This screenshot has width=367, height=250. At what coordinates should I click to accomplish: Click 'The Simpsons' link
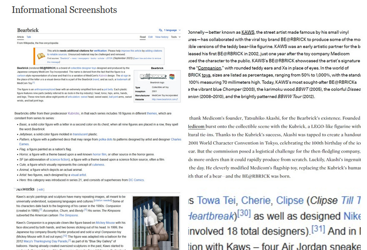click(68, 215)
